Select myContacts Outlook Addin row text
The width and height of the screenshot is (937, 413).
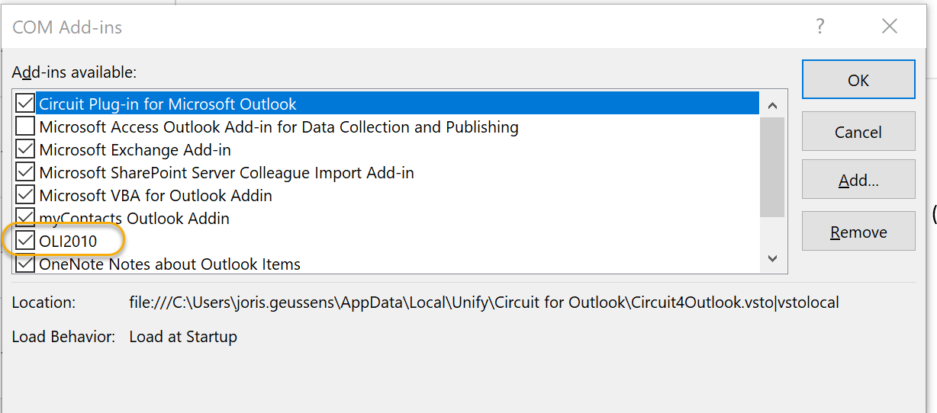(x=134, y=218)
